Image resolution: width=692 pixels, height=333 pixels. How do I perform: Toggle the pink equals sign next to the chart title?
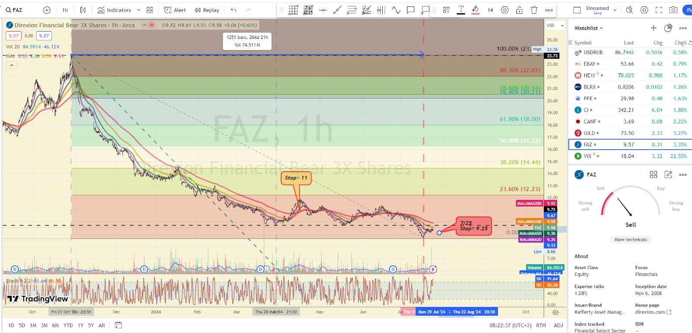(x=152, y=25)
